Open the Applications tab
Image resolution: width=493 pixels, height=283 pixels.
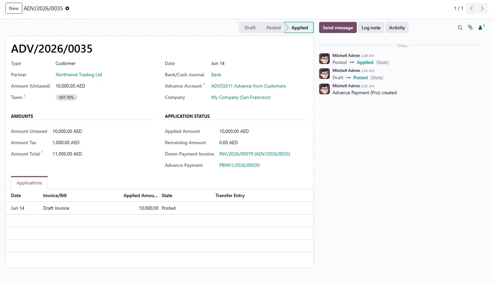tap(29, 183)
